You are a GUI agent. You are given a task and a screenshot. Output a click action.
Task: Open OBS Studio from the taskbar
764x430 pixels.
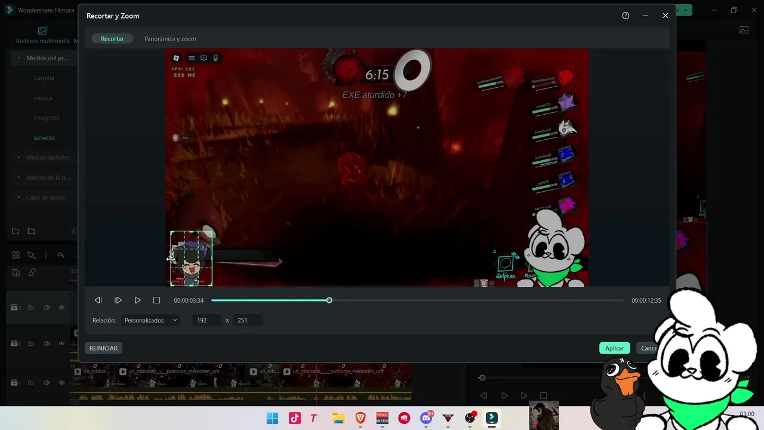point(470,418)
